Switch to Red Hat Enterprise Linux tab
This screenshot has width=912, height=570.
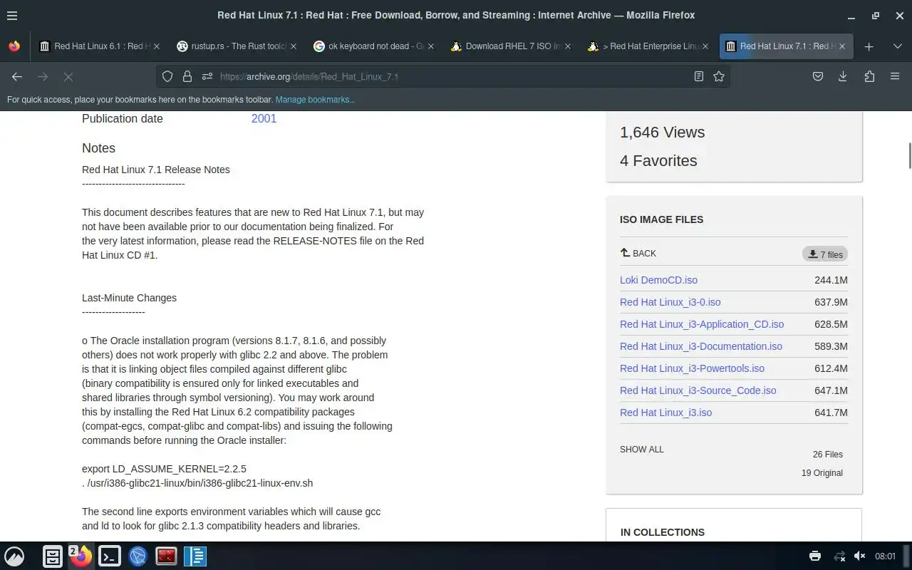(x=648, y=46)
